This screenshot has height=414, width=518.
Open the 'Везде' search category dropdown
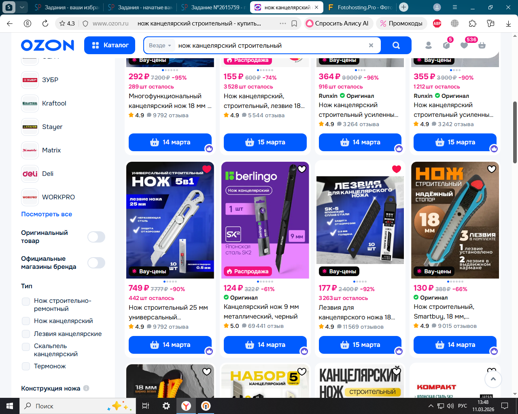coord(160,45)
